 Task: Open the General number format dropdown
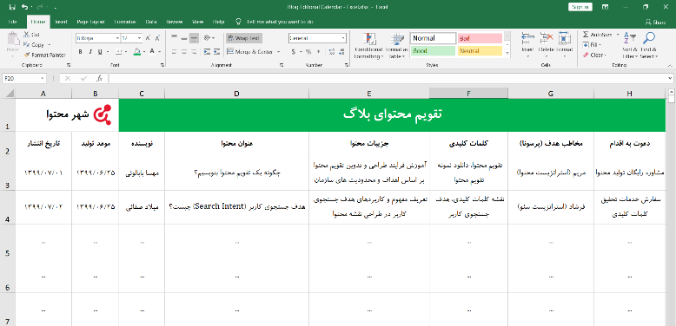(x=343, y=38)
